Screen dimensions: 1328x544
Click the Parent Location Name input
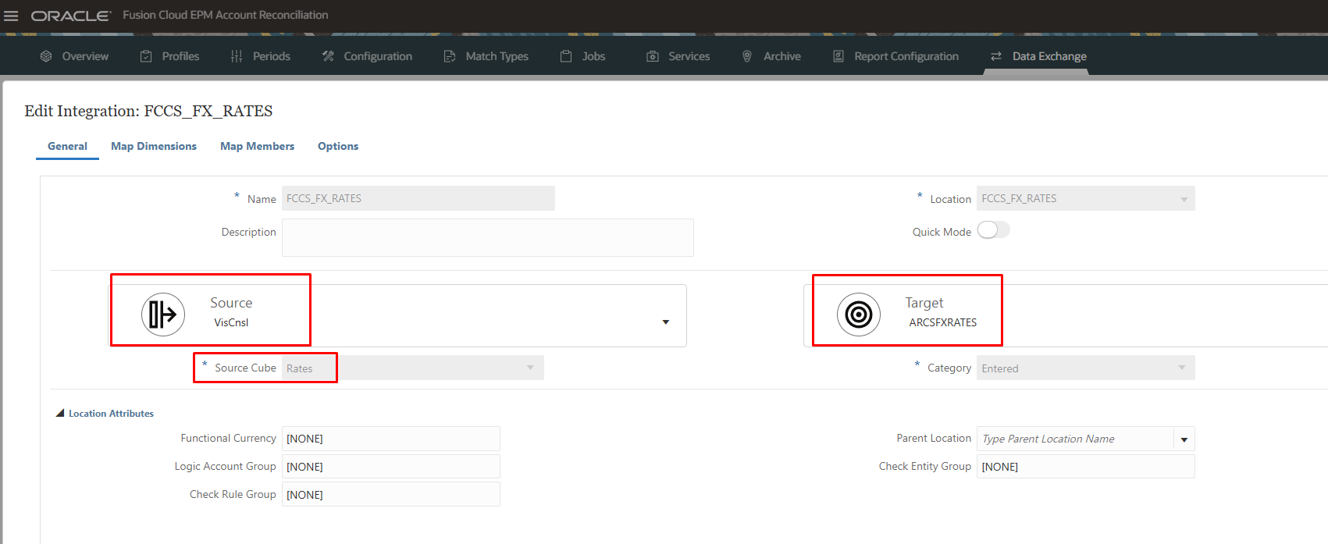[x=1075, y=439]
